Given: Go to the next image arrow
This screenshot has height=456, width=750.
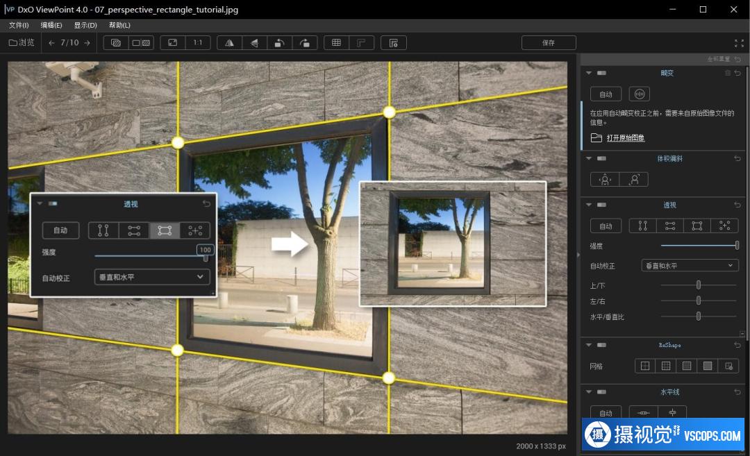Looking at the screenshot, I should 87,42.
